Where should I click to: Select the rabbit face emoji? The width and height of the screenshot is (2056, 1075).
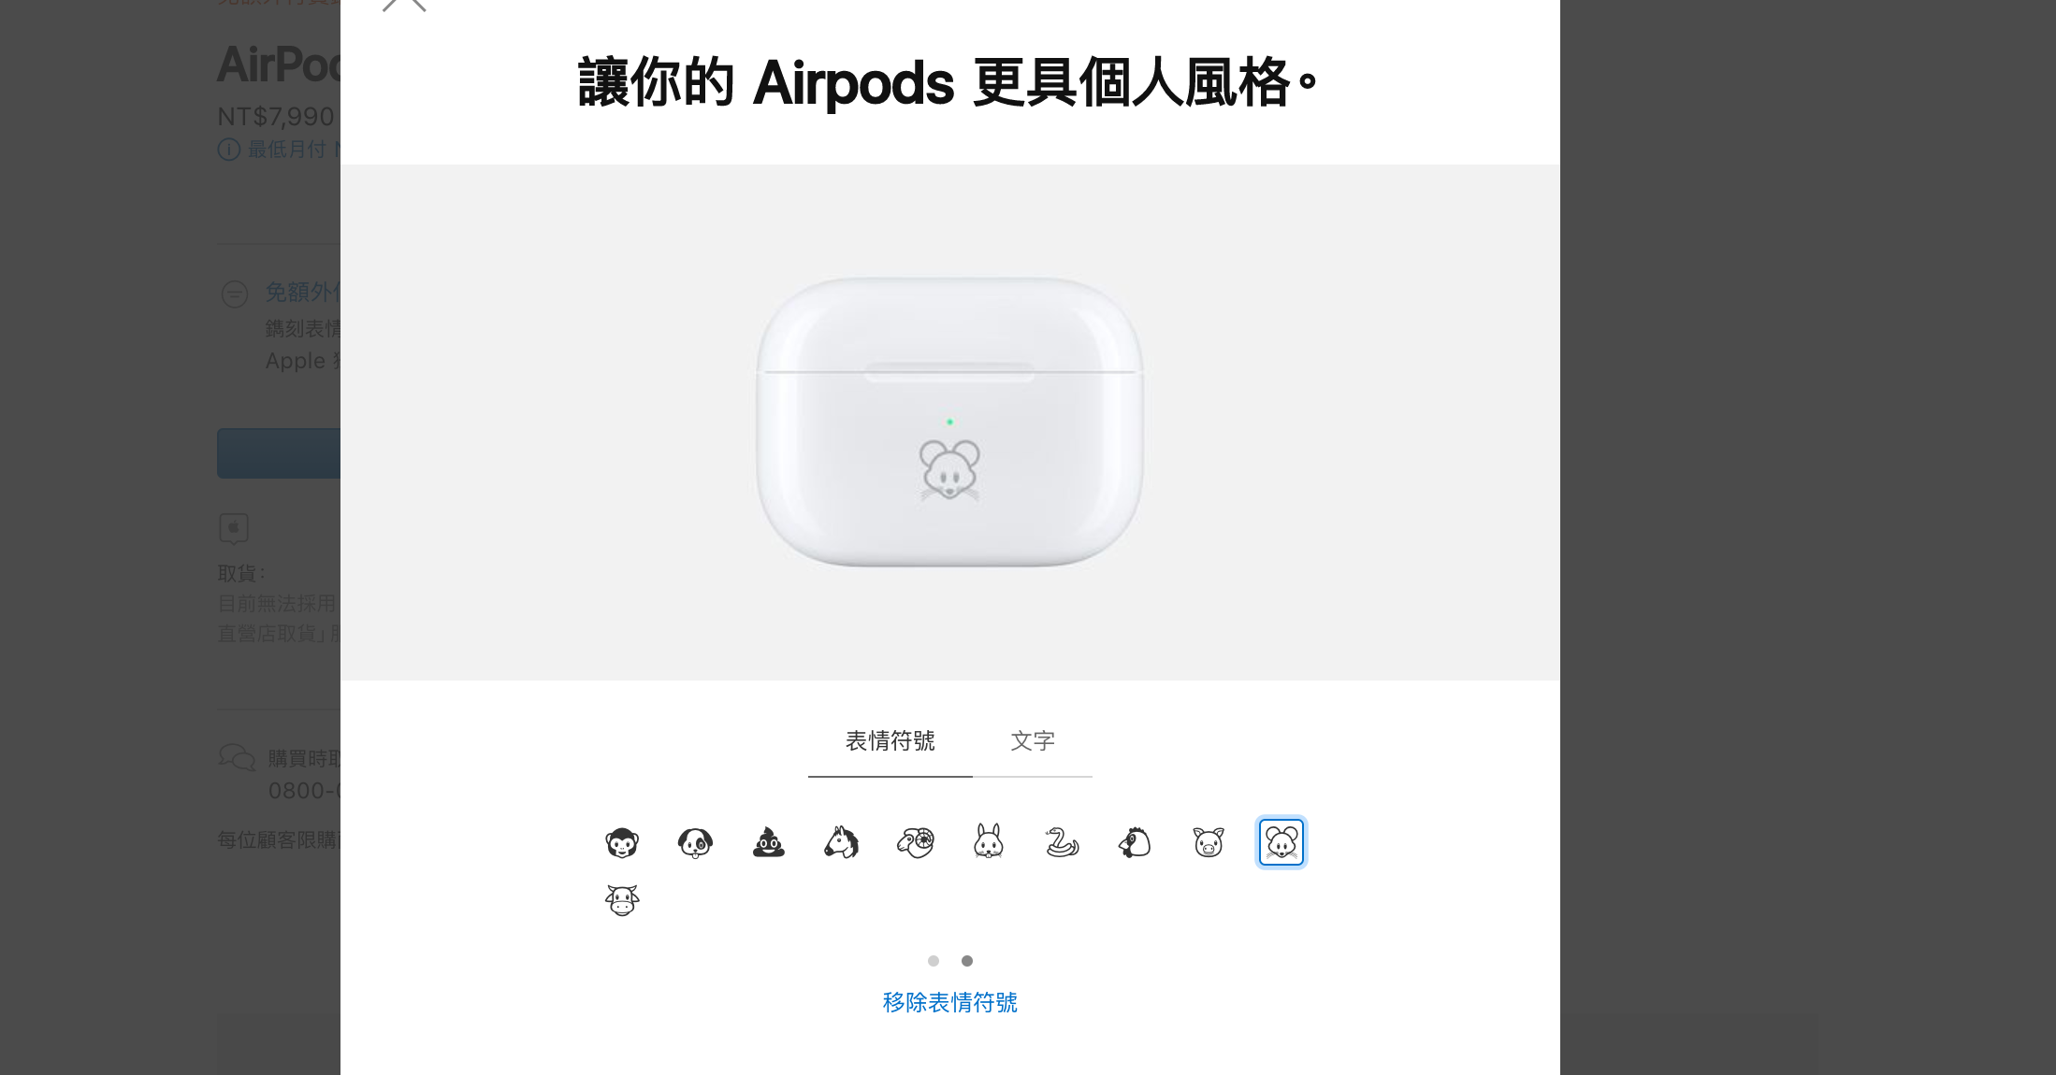pos(989,841)
